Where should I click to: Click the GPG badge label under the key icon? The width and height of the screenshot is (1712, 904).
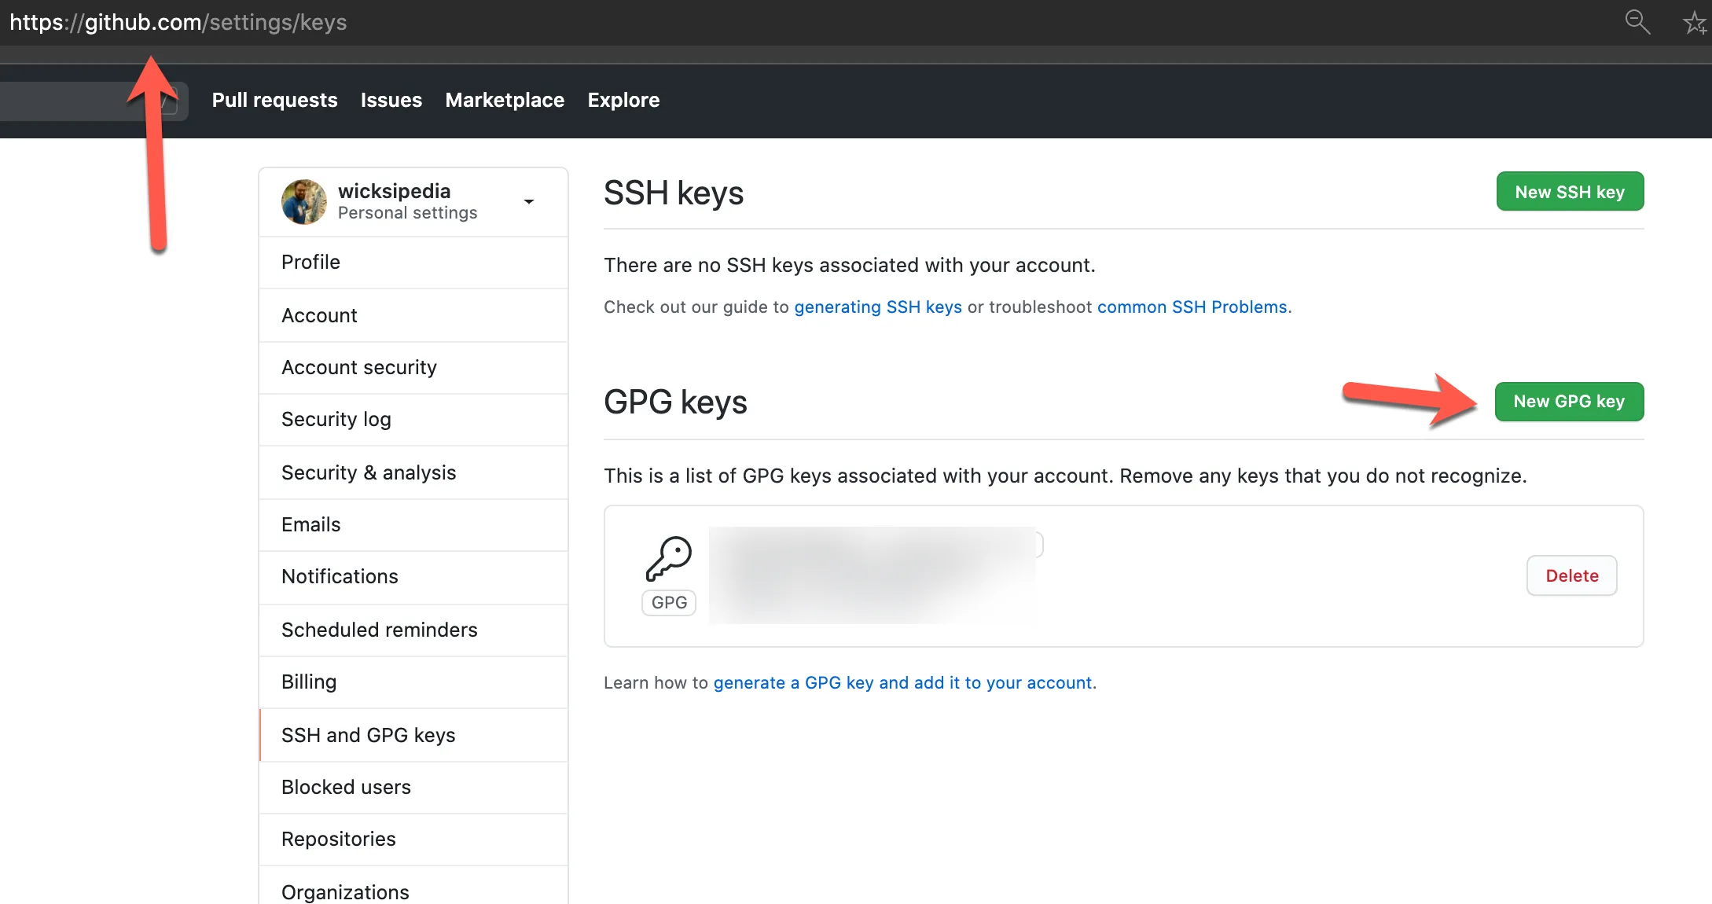pos(668,602)
